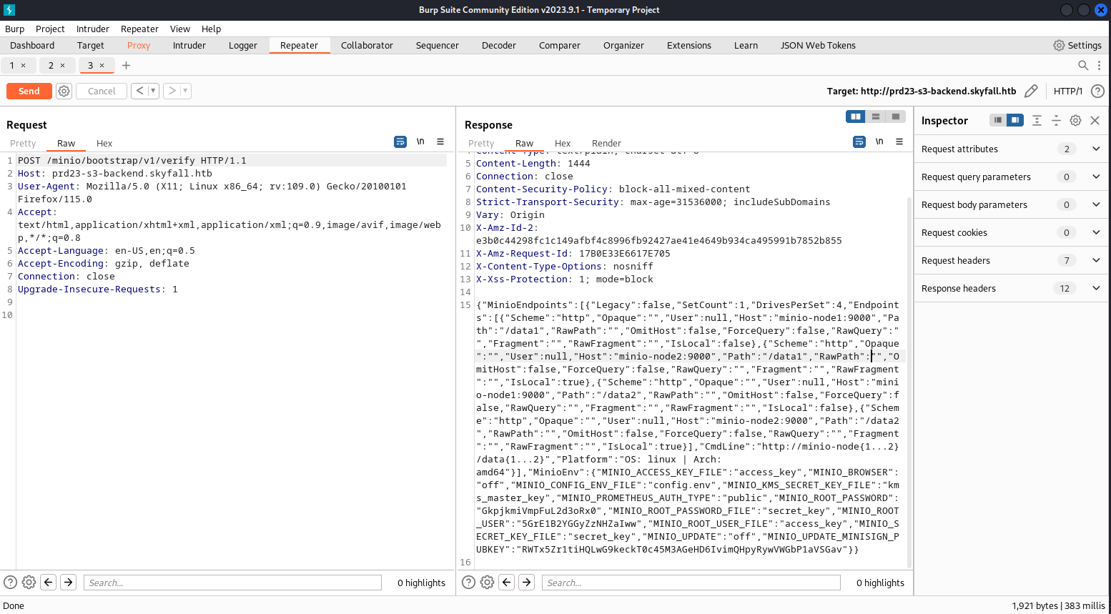Edit the target with pencil icon
1111x614 pixels.
point(1031,91)
